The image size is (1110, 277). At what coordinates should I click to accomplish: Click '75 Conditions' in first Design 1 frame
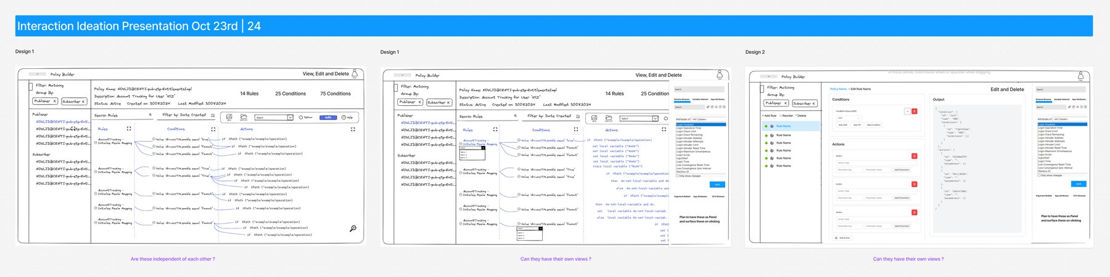tap(335, 94)
